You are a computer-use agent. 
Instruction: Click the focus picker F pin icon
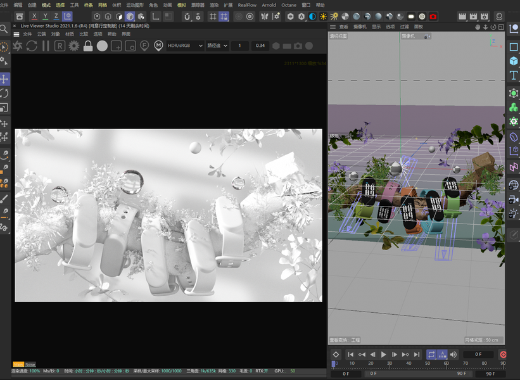144,46
